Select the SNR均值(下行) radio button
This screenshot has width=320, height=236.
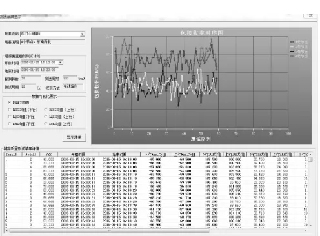9,124
